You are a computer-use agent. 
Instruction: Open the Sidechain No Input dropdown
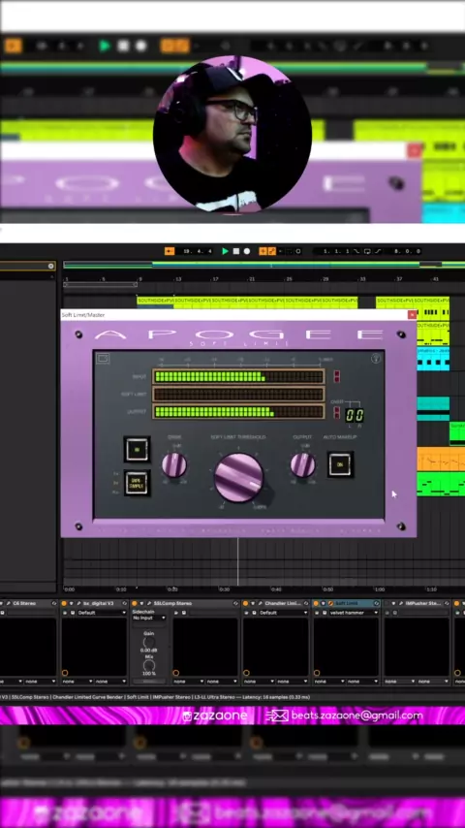point(149,618)
